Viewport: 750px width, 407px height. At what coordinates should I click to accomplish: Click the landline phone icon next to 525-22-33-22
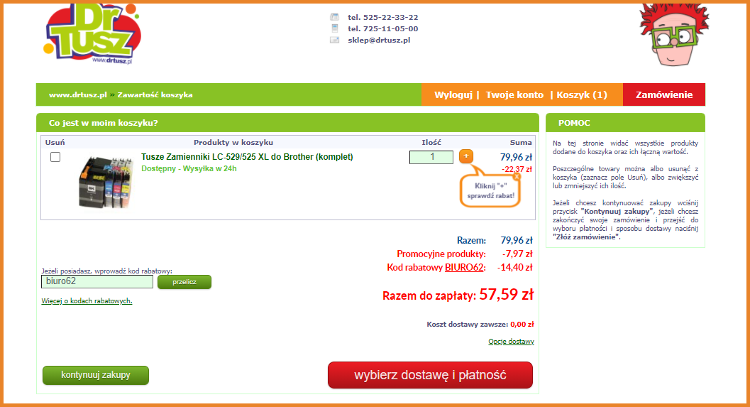pyautogui.click(x=334, y=17)
